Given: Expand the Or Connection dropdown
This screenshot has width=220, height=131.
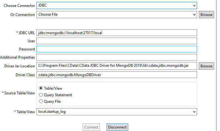Looking at the screenshot, I should pyautogui.click(x=194, y=14).
